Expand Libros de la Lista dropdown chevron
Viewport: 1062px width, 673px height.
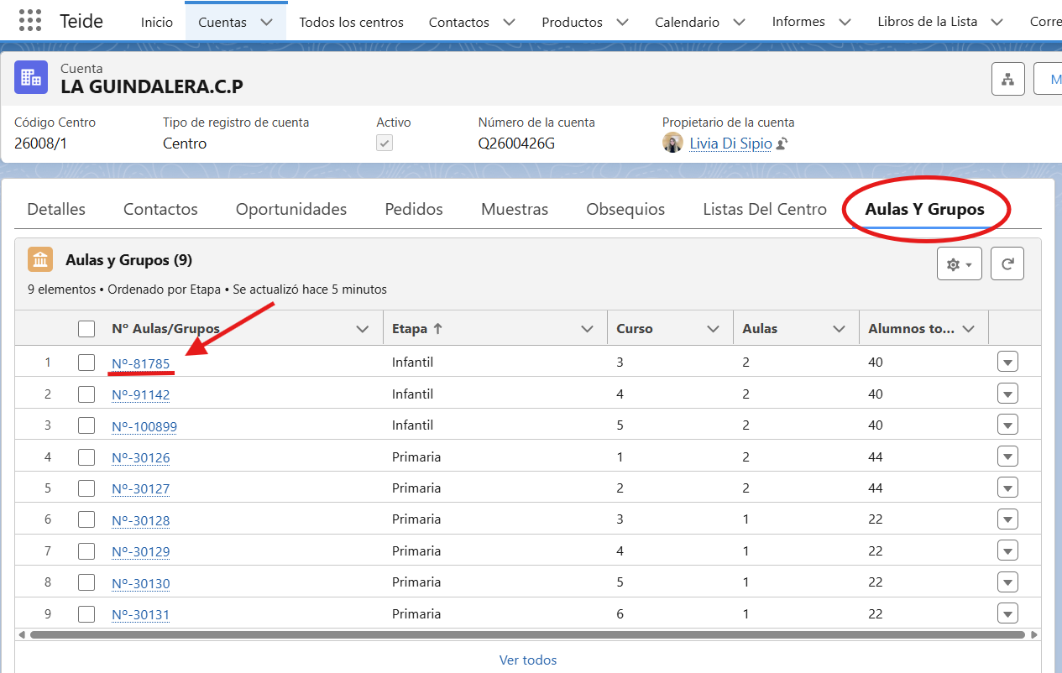[997, 22]
